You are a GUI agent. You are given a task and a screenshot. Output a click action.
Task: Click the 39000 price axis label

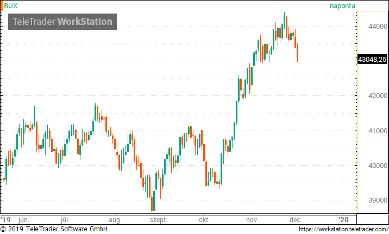[x=378, y=200]
